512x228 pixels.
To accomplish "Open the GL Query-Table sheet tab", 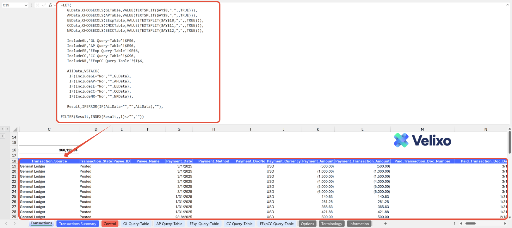I will tap(136, 224).
